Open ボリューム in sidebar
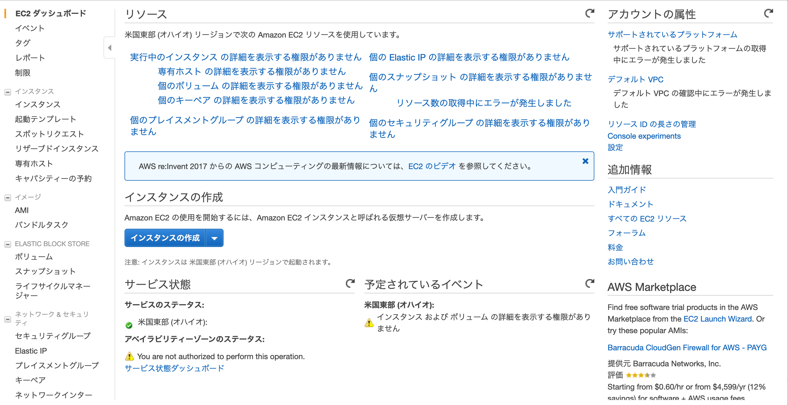The height and width of the screenshot is (405, 788). point(34,257)
